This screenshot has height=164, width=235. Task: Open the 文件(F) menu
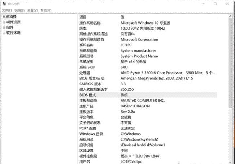point(7,10)
